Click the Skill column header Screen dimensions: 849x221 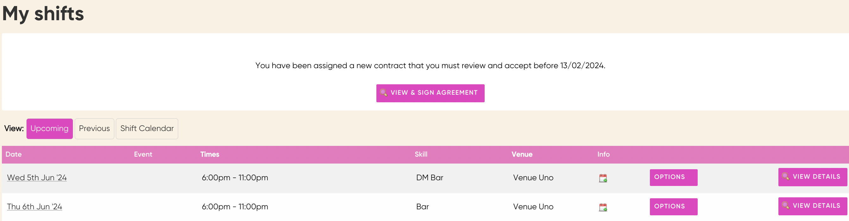click(421, 154)
